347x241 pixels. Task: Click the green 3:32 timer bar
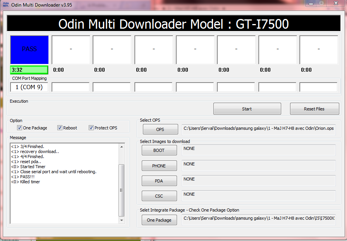pos(29,70)
